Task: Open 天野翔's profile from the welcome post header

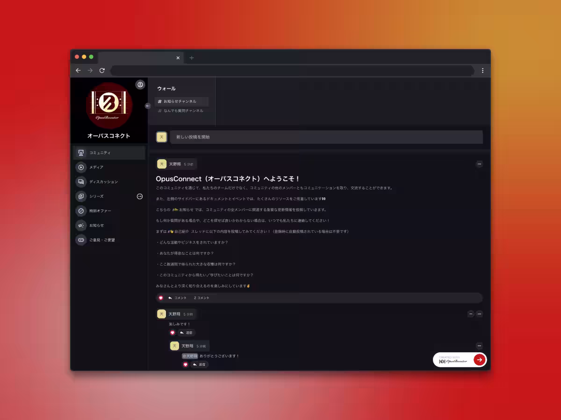Action: coord(174,164)
